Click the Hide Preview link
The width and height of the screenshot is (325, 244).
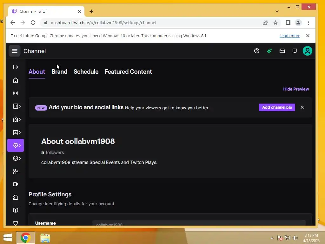[296, 89]
